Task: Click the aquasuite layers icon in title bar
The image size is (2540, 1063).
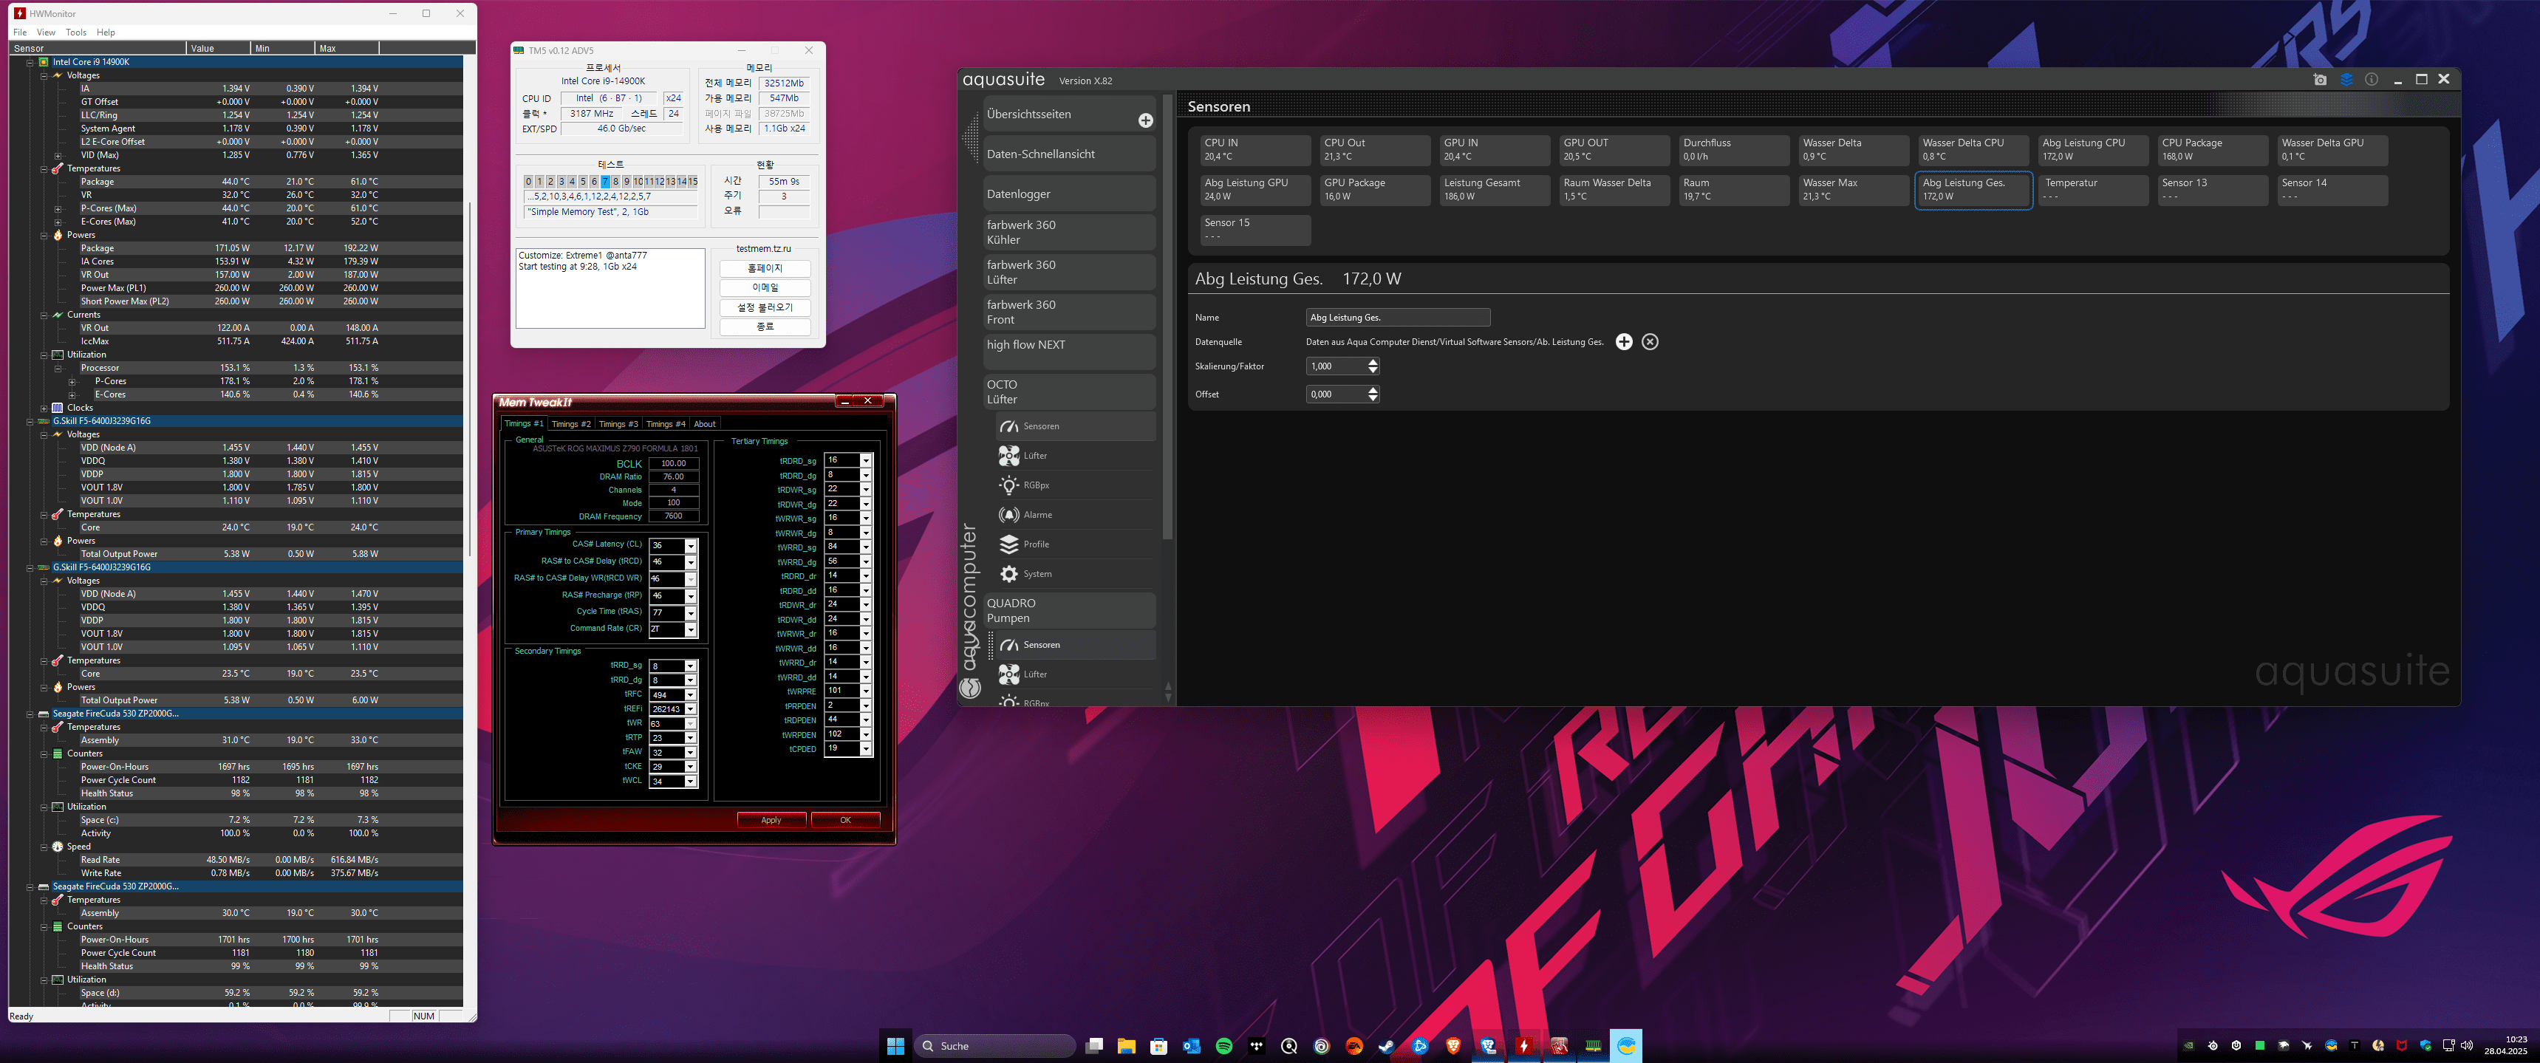Action: [x=2346, y=80]
